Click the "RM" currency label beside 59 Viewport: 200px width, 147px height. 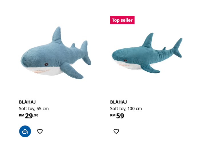pyautogui.click(x=113, y=115)
